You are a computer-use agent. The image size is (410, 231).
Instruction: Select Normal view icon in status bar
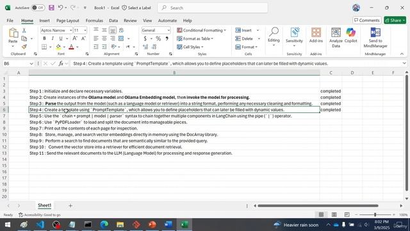(x=321, y=214)
